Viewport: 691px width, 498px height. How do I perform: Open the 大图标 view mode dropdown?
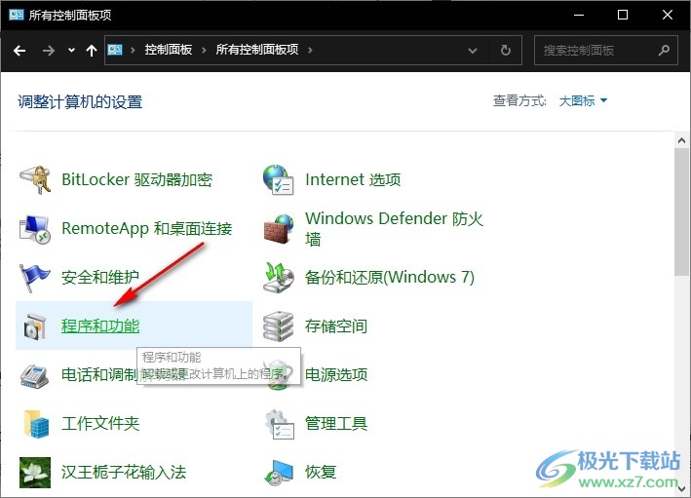point(583,101)
